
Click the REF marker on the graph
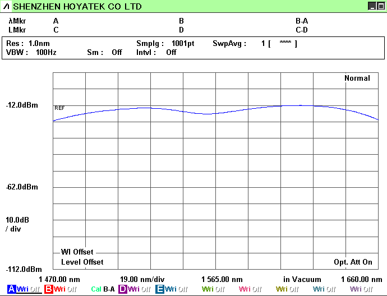59,108
